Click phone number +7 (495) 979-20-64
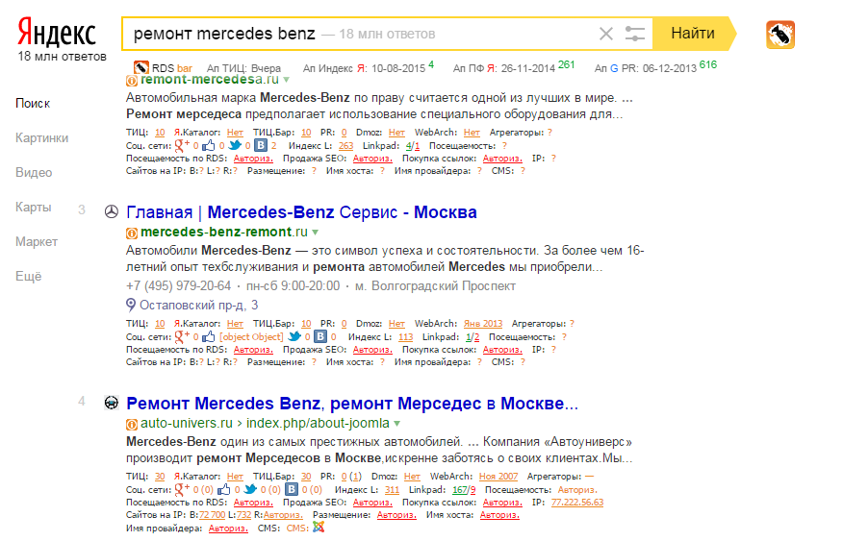Screen dimensions: 868x541 [x=178, y=286]
